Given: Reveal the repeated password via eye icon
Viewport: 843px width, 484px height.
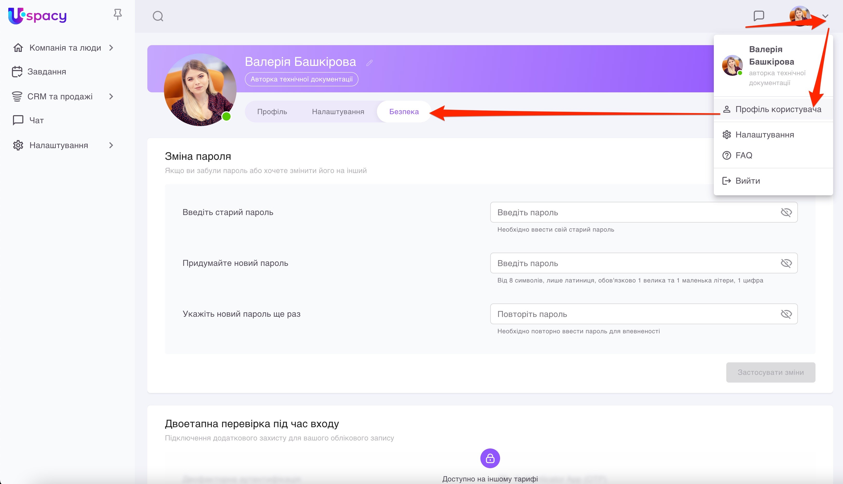Looking at the screenshot, I should click(786, 314).
